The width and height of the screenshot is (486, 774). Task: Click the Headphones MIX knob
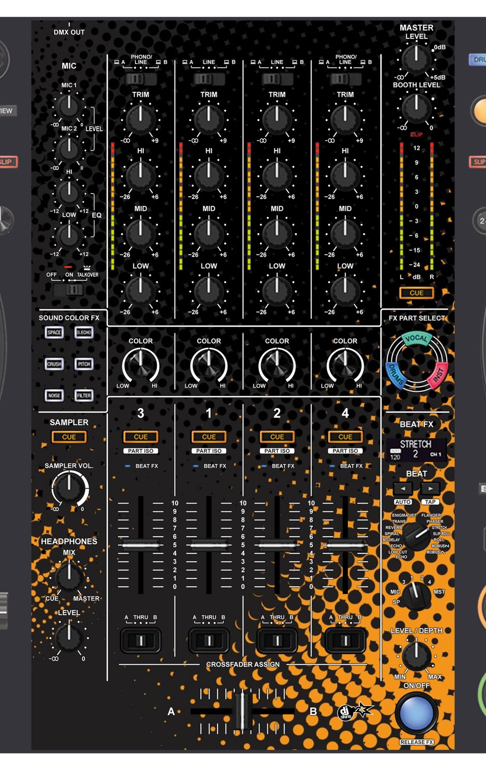pyautogui.click(x=69, y=577)
